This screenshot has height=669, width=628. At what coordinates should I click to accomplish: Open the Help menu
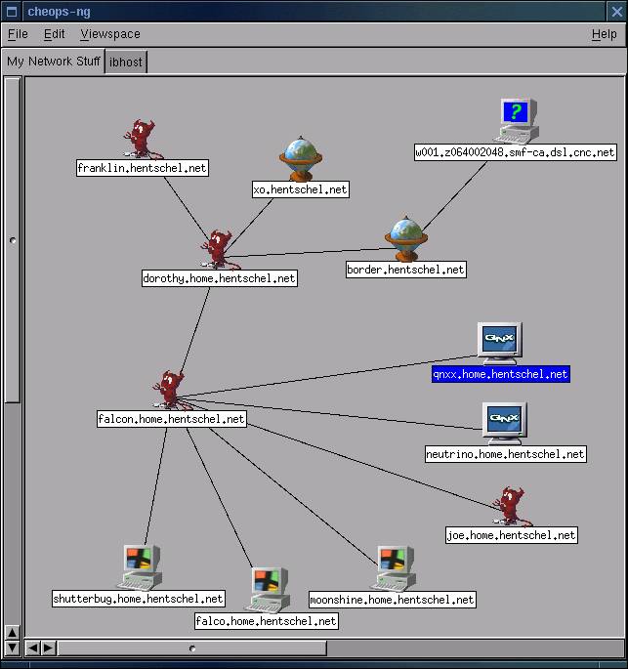click(605, 34)
